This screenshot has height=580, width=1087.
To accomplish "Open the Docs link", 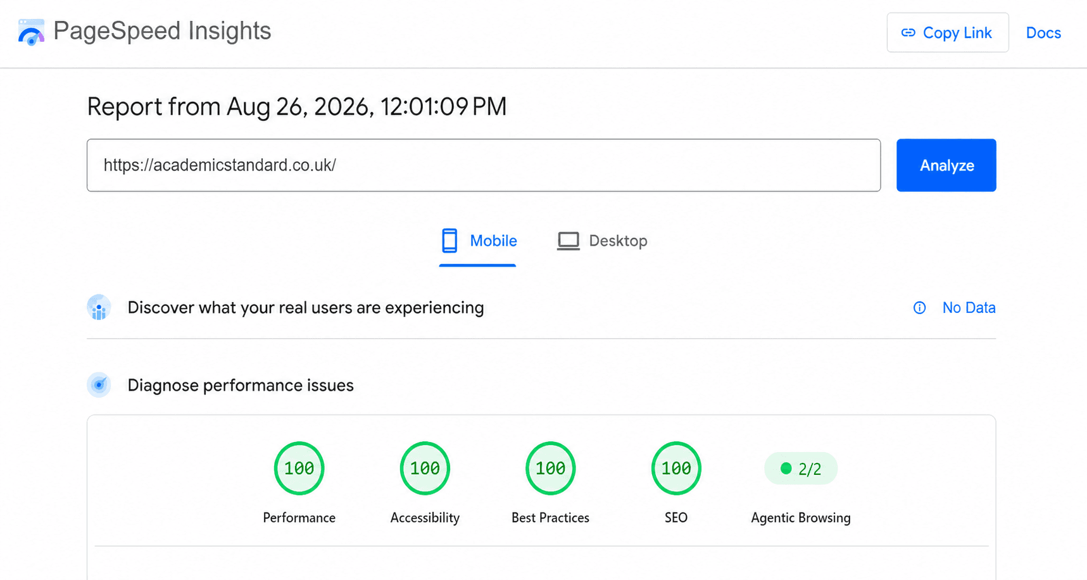I will (1043, 33).
